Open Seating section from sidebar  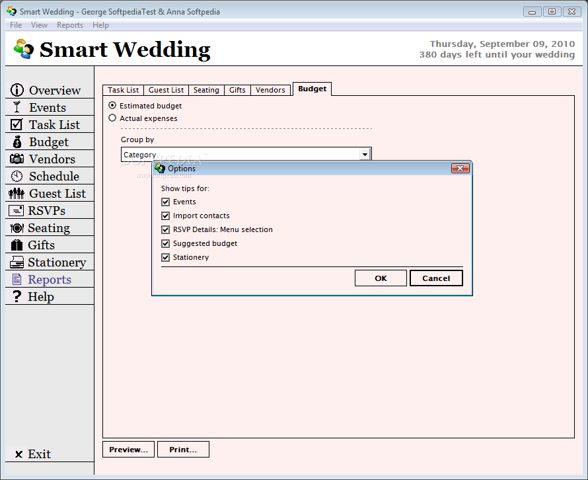click(x=49, y=228)
